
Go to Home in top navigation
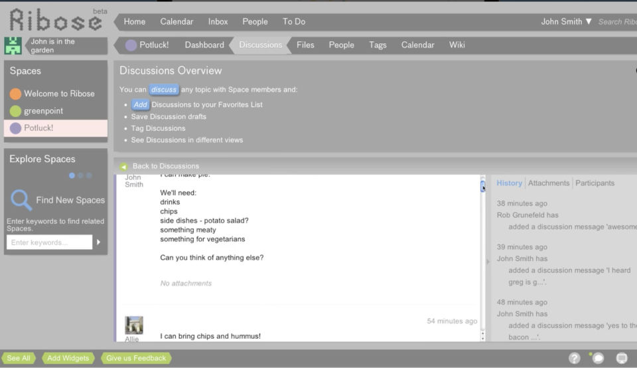[x=135, y=21]
